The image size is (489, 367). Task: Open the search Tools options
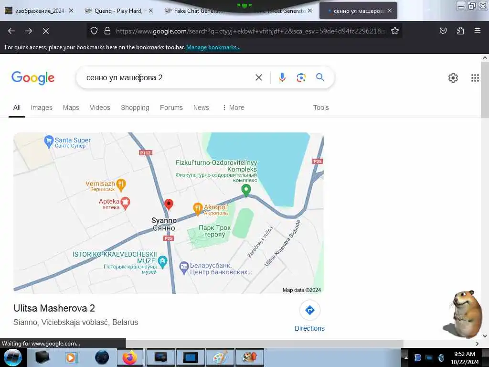point(321,108)
